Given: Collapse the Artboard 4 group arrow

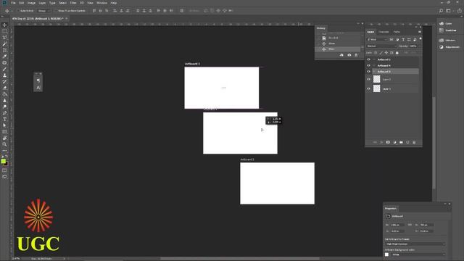Looking at the screenshot, I should (x=374, y=65).
